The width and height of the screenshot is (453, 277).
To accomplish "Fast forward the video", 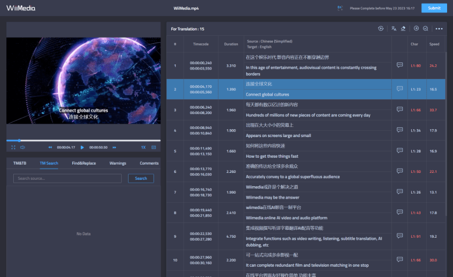I will 114,147.
